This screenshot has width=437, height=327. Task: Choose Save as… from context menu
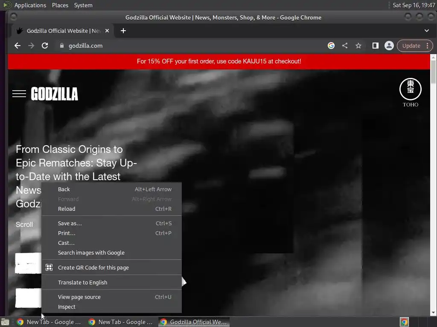tap(111, 223)
